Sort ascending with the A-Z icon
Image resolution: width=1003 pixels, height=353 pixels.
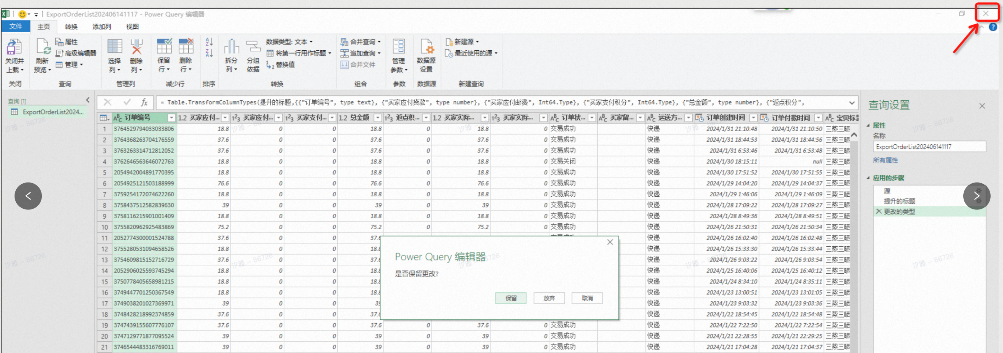click(209, 41)
